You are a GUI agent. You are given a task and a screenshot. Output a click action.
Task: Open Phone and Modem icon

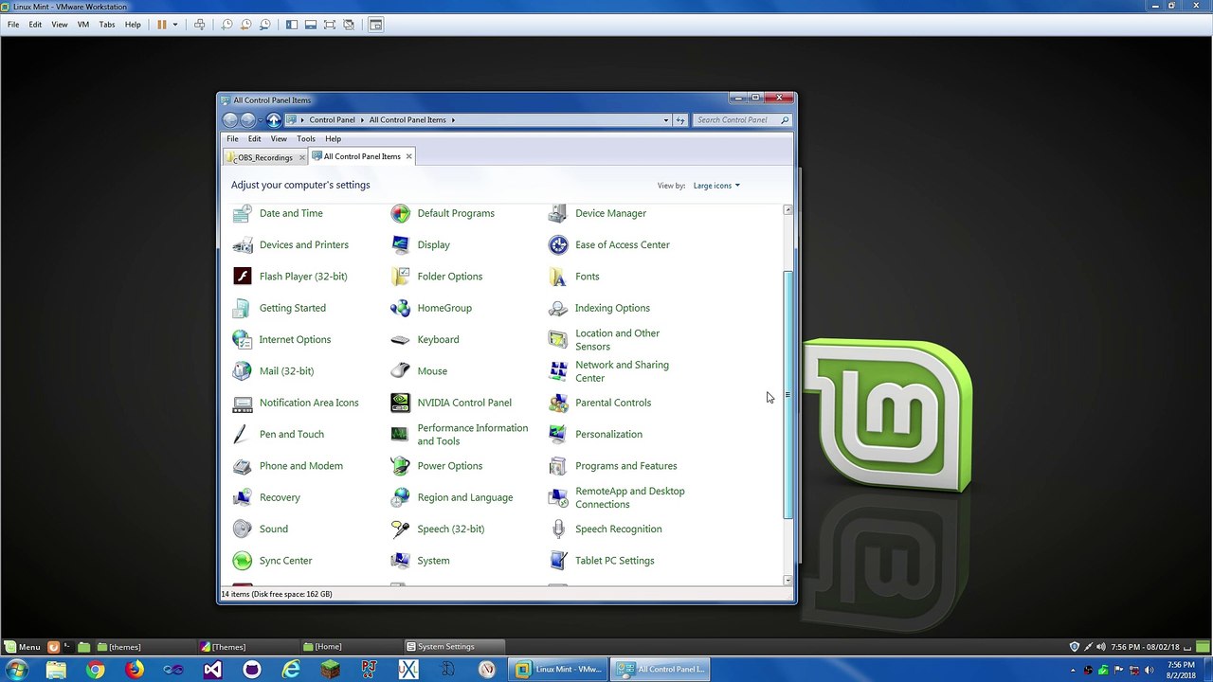tap(243, 466)
